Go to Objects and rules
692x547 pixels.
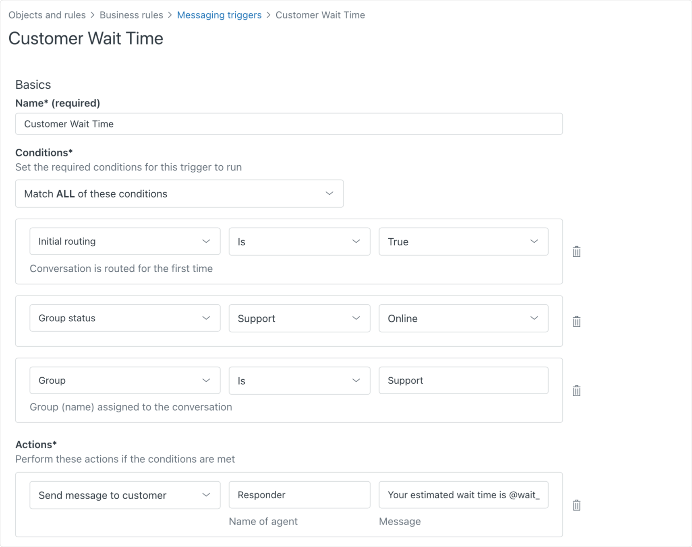(x=48, y=15)
